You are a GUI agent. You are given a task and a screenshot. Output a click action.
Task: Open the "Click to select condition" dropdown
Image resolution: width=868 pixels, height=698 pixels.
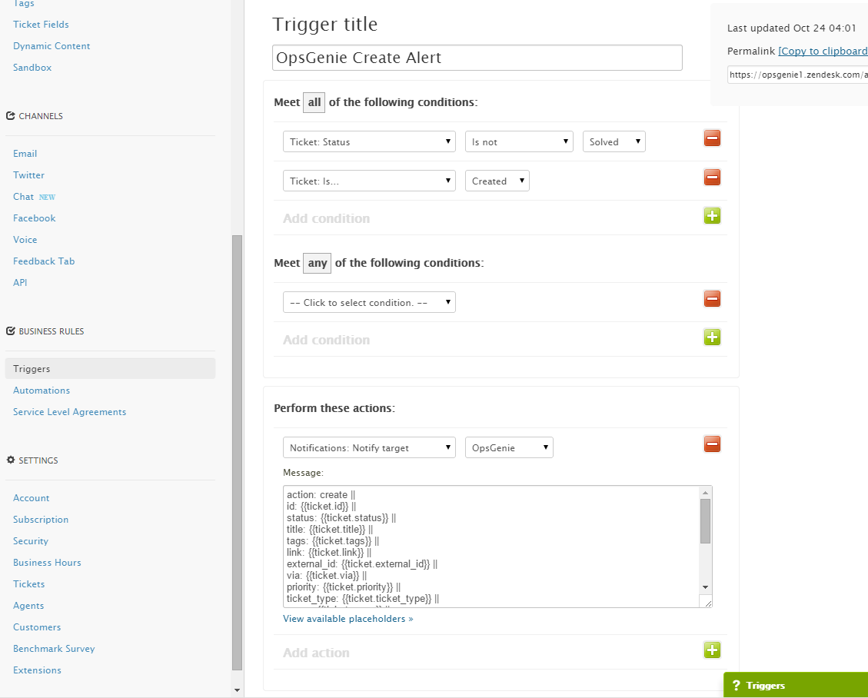tap(369, 301)
